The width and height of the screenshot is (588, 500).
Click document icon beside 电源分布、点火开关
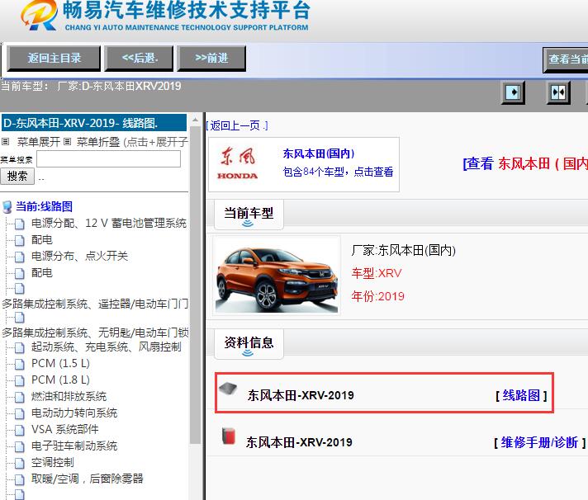[x=20, y=257]
